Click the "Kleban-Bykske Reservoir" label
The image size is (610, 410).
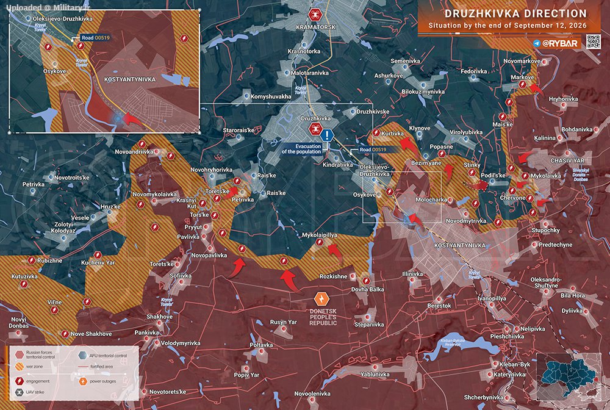(453, 342)
